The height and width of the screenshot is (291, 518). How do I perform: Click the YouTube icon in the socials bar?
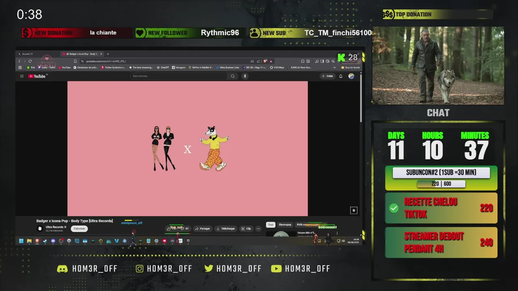(x=276, y=269)
